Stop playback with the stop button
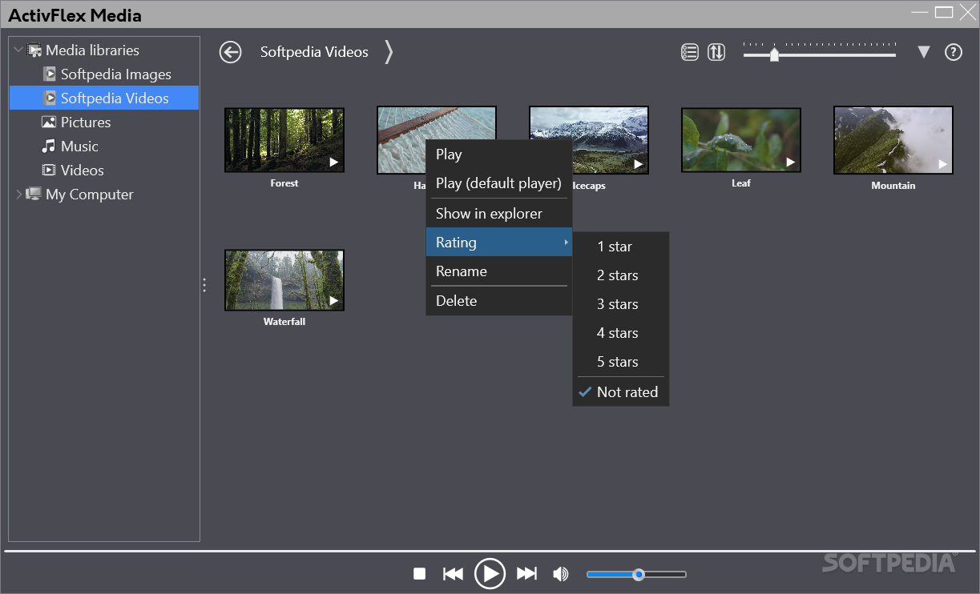The image size is (980, 594). (419, 573)
